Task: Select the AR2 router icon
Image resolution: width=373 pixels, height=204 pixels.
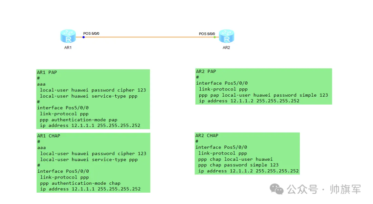Action: tap(226, 36)
